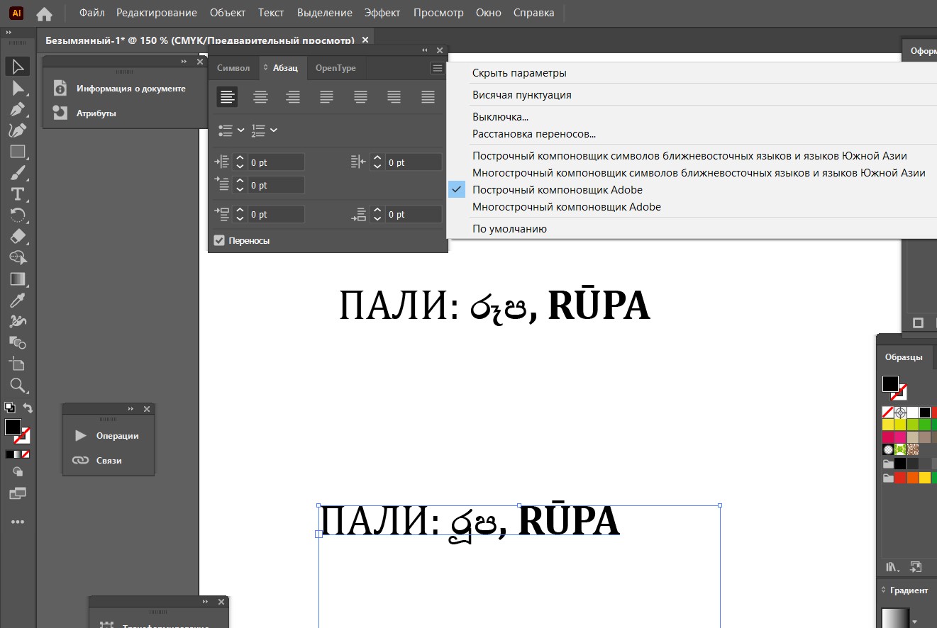Activate the Eyedropper tool

click(x=18, y=301)
